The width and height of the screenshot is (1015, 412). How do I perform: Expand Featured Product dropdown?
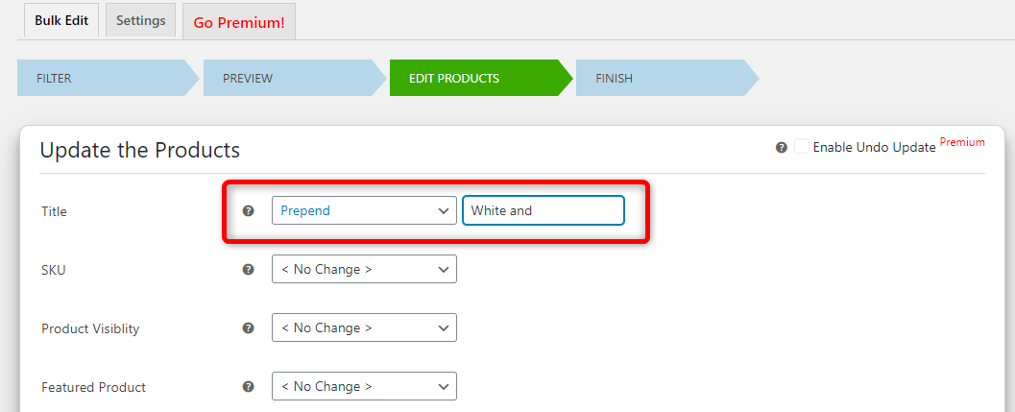364,386
